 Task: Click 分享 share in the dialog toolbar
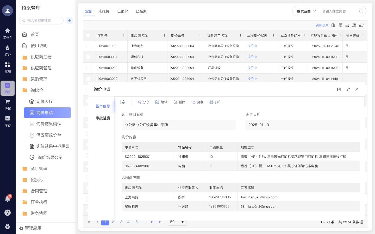143,102
